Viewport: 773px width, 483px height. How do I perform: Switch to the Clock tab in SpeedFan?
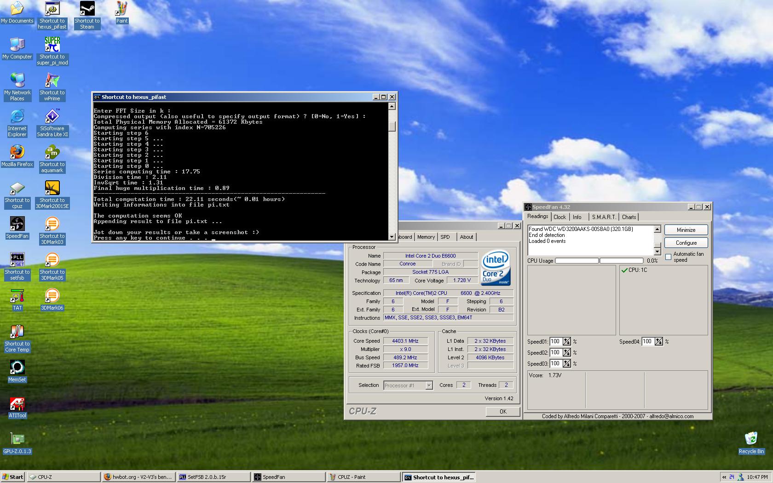click(560, 217)
